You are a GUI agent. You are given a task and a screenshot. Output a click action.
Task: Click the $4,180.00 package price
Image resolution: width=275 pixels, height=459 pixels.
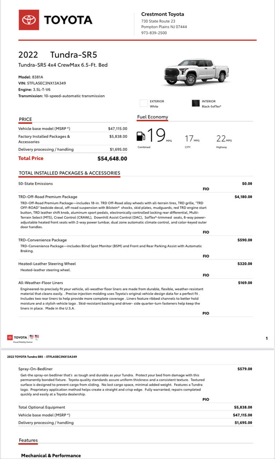tap(243, 197)
